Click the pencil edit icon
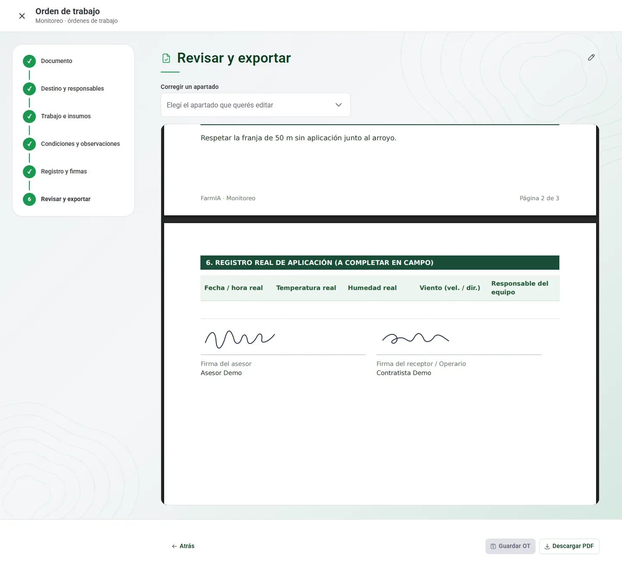Image resolution: width=622 pixels, height=561 pixels. 591,57
